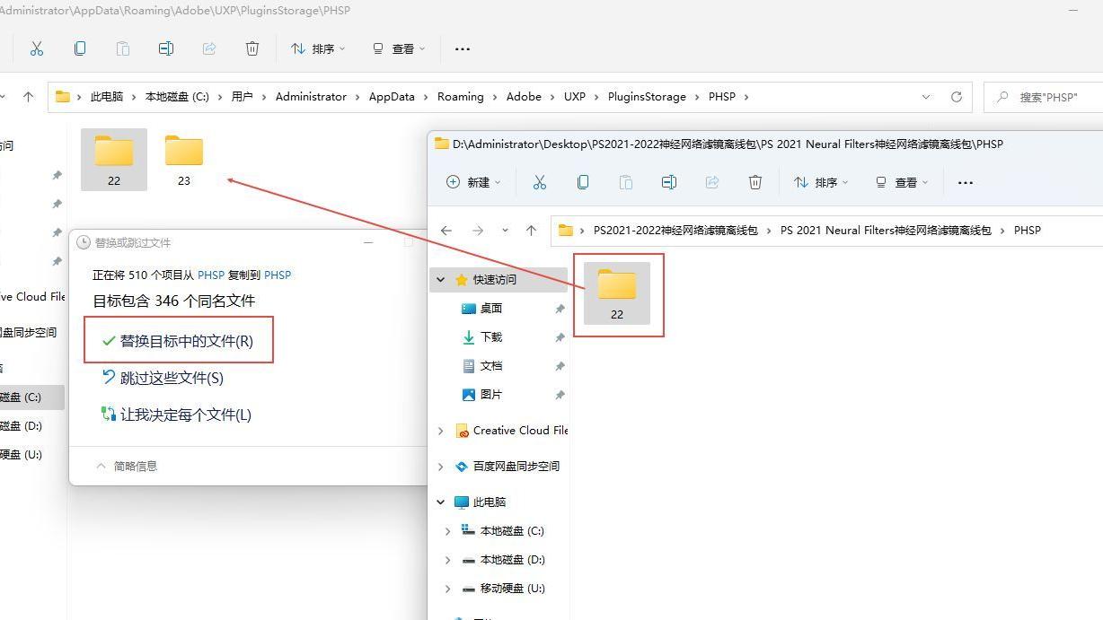The image size is (1103, 620).
Task: Click the Rename icon in front Explorer toolbar
Action: [x=669, y=182]
